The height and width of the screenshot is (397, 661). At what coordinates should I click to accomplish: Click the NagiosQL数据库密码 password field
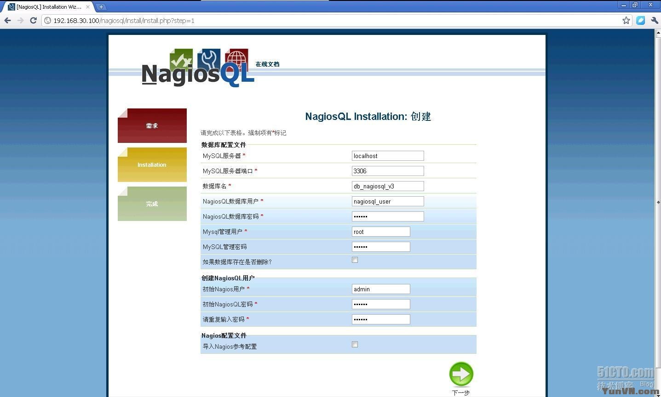tap(388, 216)
